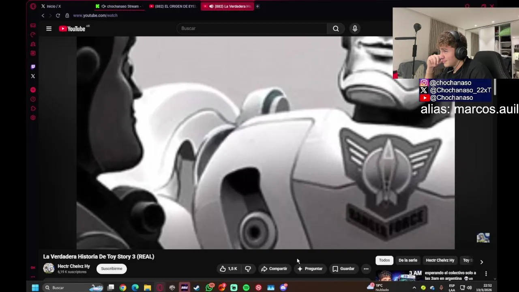Select 'La Verdadera Hi' active tab
This screenshot has height=292, width=519.
tap(227, 6)
